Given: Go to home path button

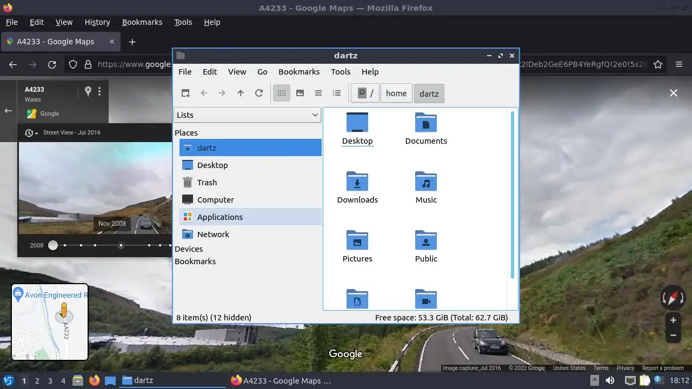Looking at the screenshot, I should 396,93.
